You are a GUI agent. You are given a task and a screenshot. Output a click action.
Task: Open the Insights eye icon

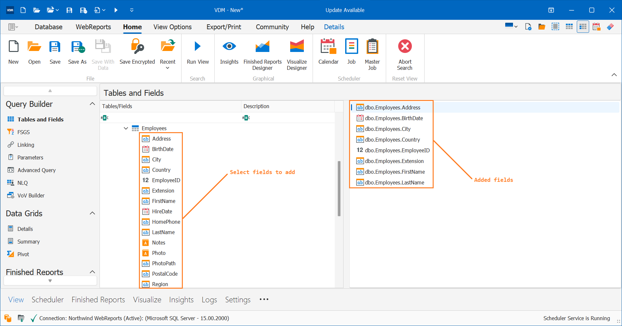coord(229,46)
